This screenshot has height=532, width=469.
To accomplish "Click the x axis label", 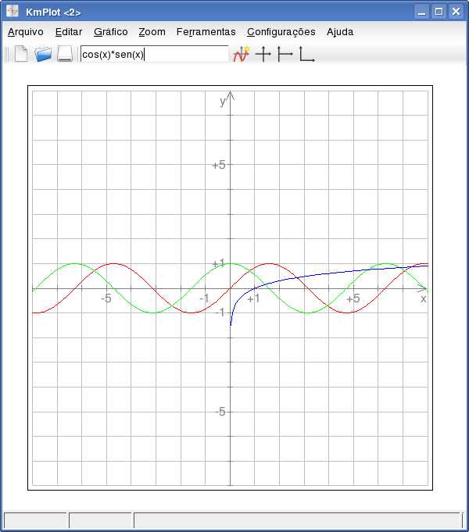I will (x=423, y=299).
